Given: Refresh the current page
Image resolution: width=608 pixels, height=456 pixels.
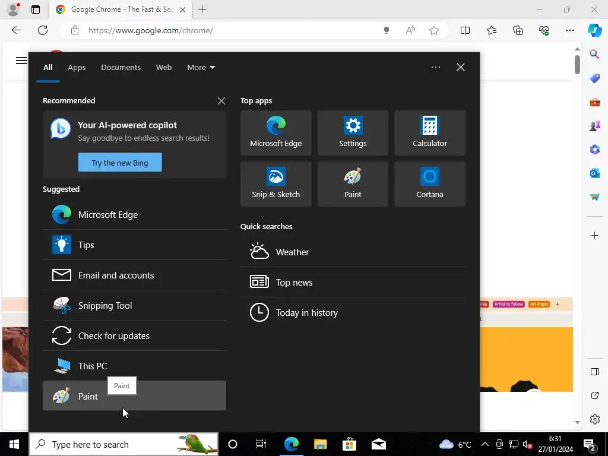Looking at the screenshot, I should (43, 30).
